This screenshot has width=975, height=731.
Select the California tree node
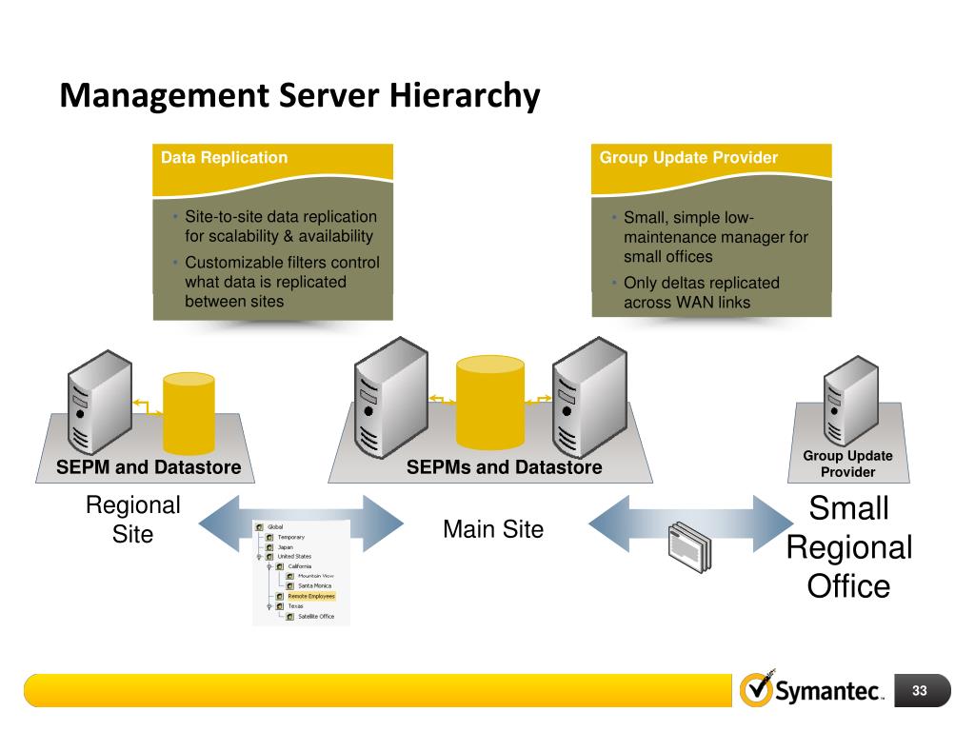tap(293, 566)
